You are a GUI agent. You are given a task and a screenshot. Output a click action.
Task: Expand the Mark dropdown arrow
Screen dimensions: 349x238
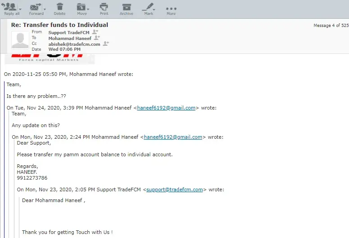point(154,9)
